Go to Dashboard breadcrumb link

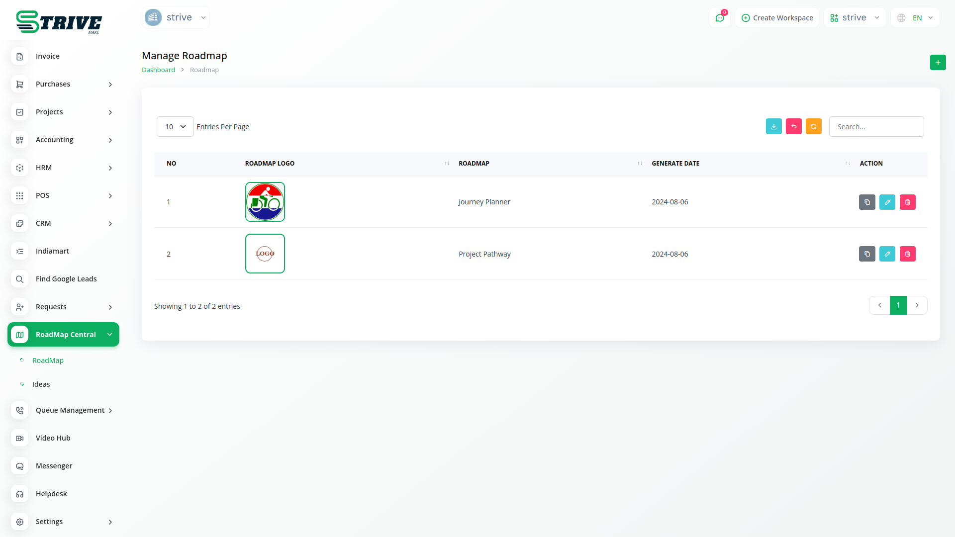coord(158,70)
